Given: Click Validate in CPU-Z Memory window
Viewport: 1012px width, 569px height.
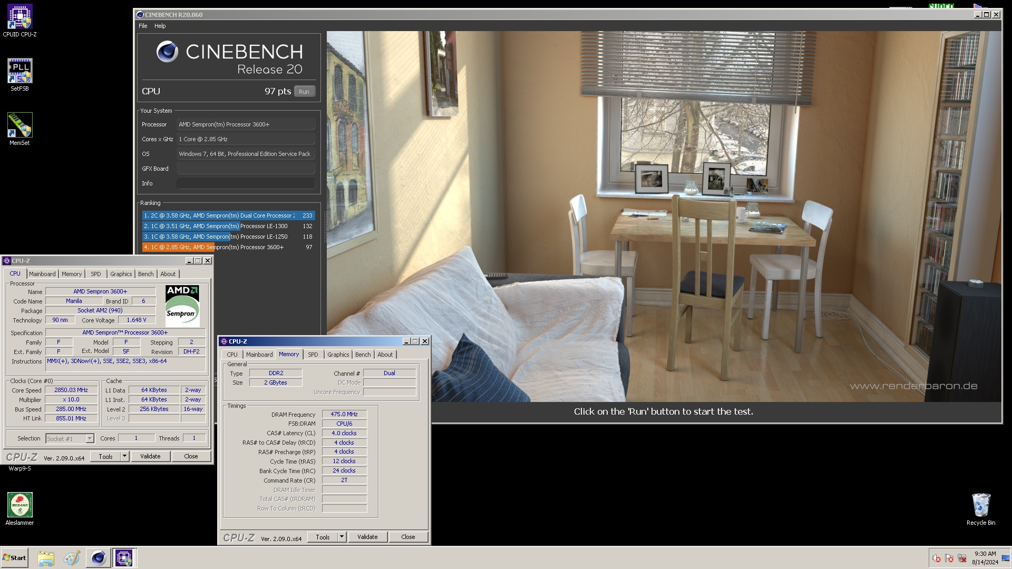Looking at the screenshot, I should point(367,537).
